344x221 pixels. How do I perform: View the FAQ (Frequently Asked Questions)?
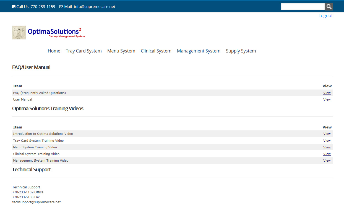pos(327,93)
